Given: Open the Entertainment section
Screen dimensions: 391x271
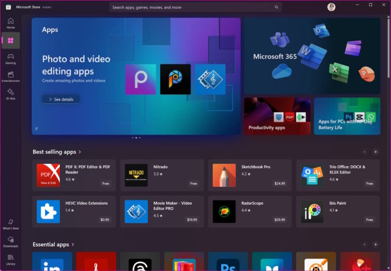Looking at the screenshot, I should click(x=10, y=76).
